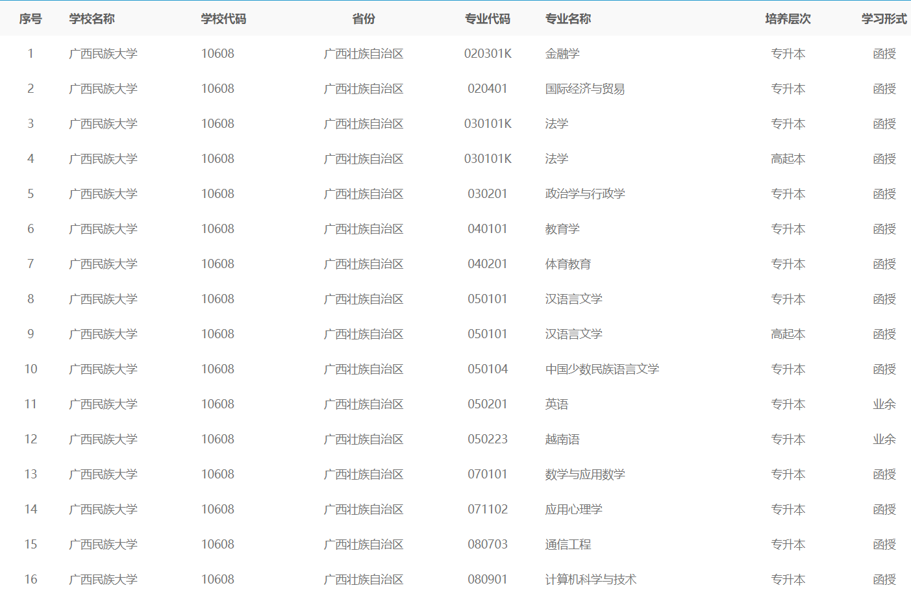Viewport: 911px width, 592px height.
Task: Select the 越南语 major cell
Action: point(562,439)
